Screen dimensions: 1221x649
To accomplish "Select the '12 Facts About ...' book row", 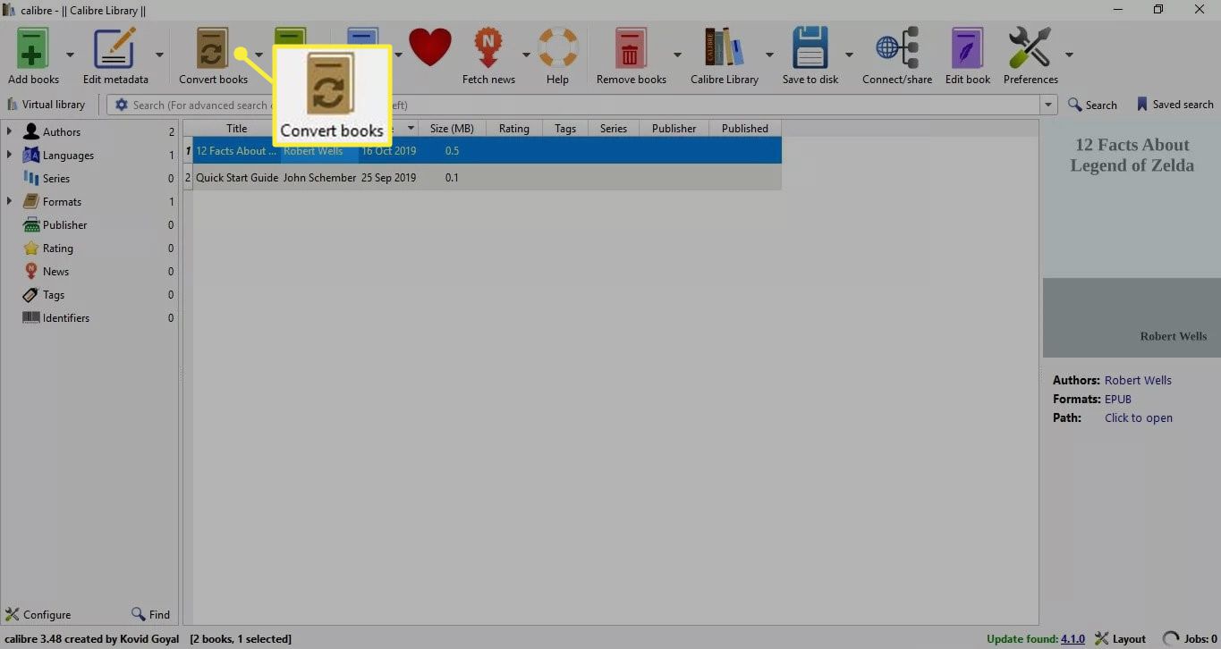I will (483, 151).
